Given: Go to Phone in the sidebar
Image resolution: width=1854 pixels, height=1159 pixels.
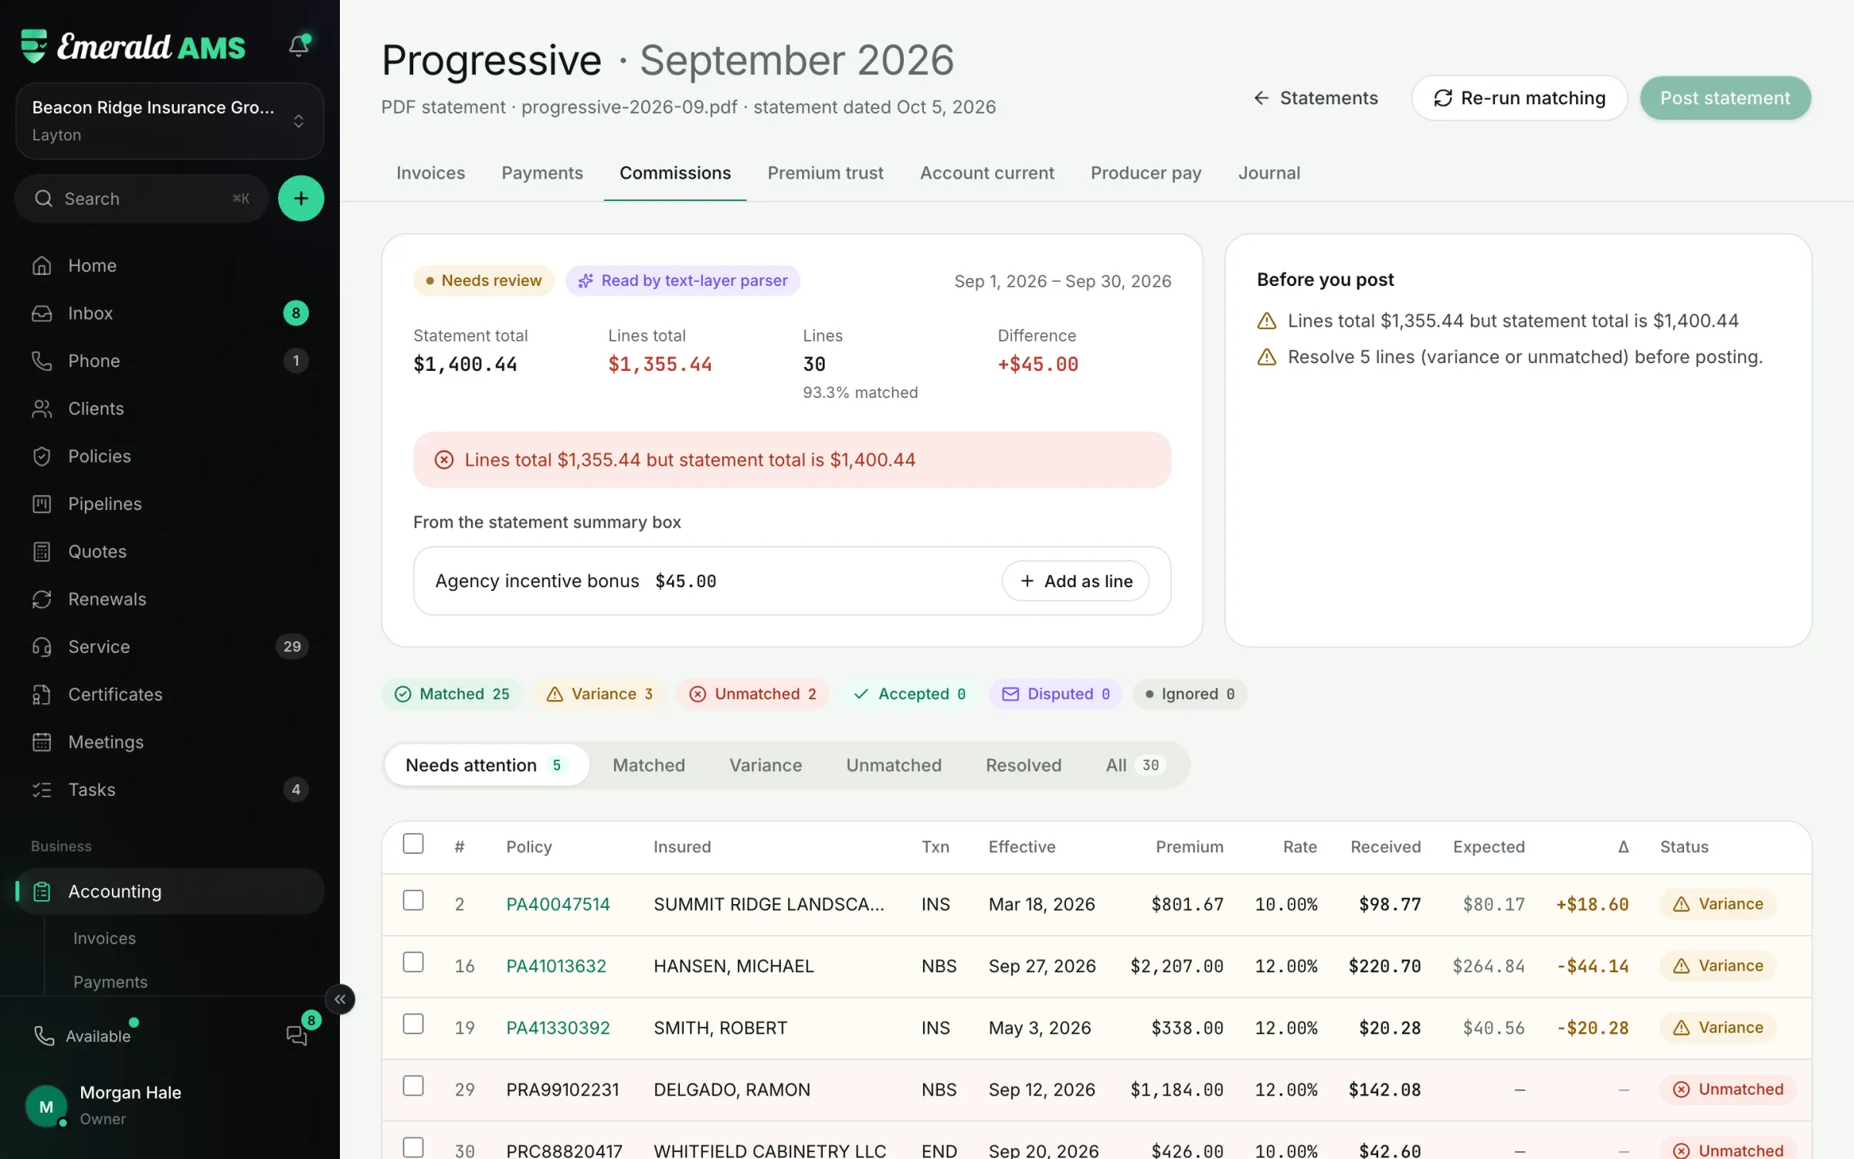Looking at the screenshot, I should pyautogui.click(x=169, y=361).
